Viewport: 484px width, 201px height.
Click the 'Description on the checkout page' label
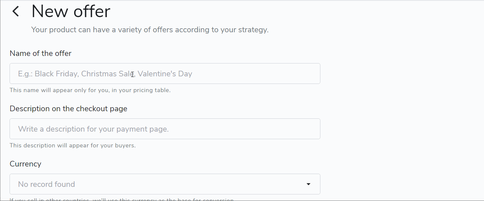tap(68, 109)
